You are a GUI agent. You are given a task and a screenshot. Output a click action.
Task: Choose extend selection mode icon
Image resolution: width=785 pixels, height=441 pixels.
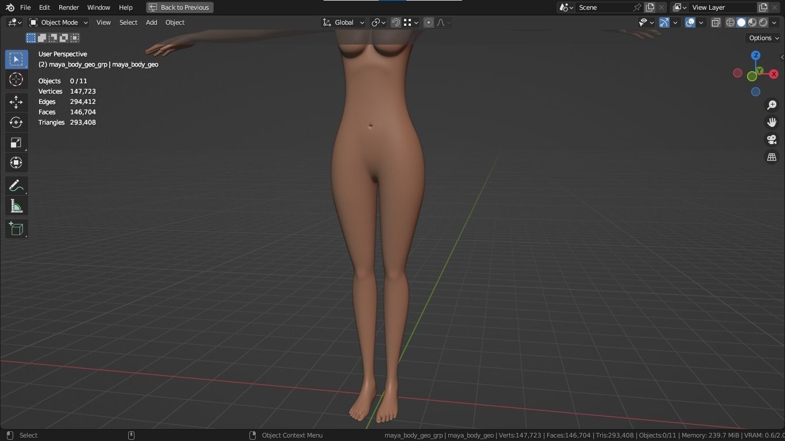pyautogui.click(x=42, y=38)
